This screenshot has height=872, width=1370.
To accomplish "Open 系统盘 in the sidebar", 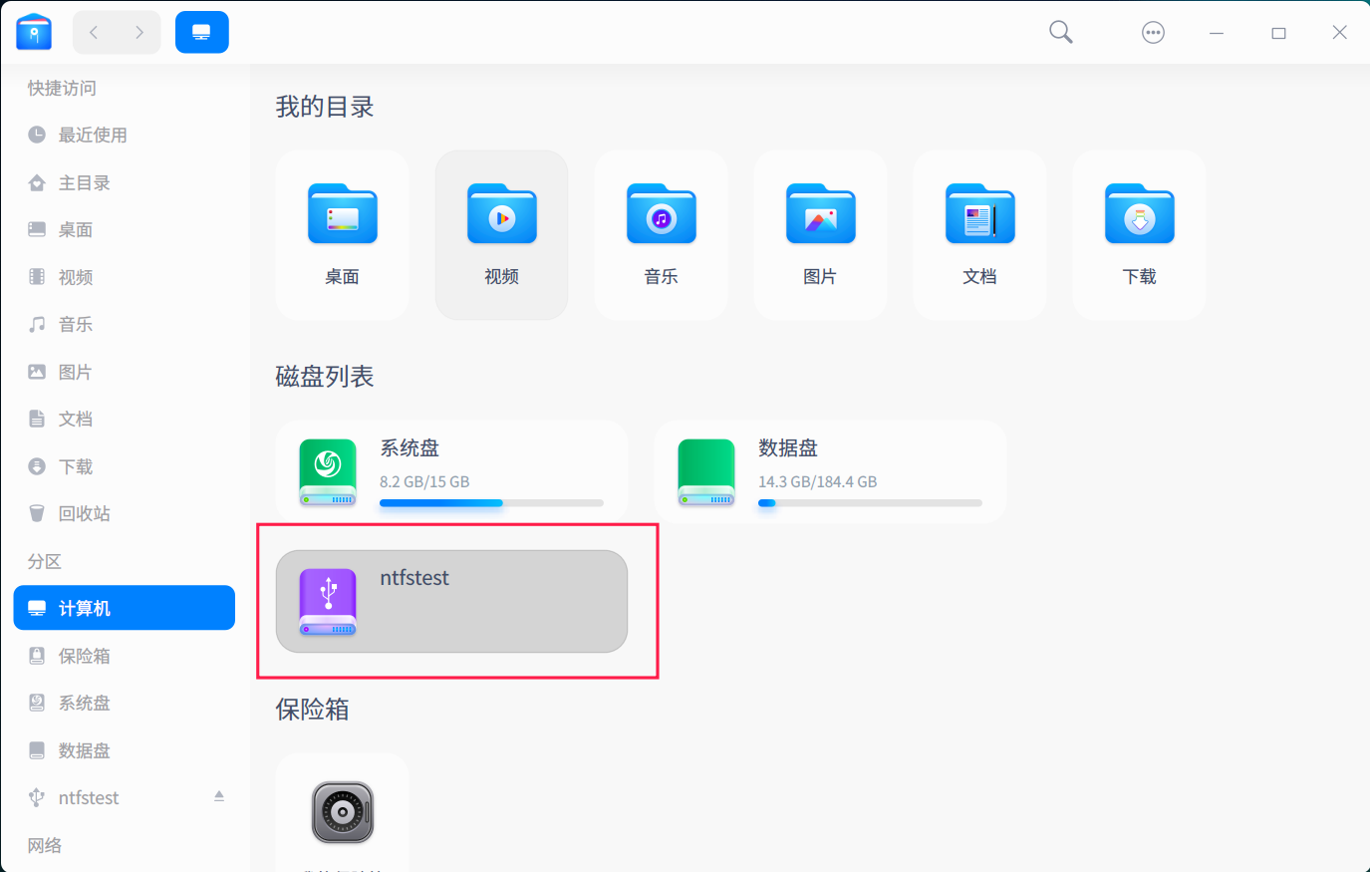I will [124, 703].
